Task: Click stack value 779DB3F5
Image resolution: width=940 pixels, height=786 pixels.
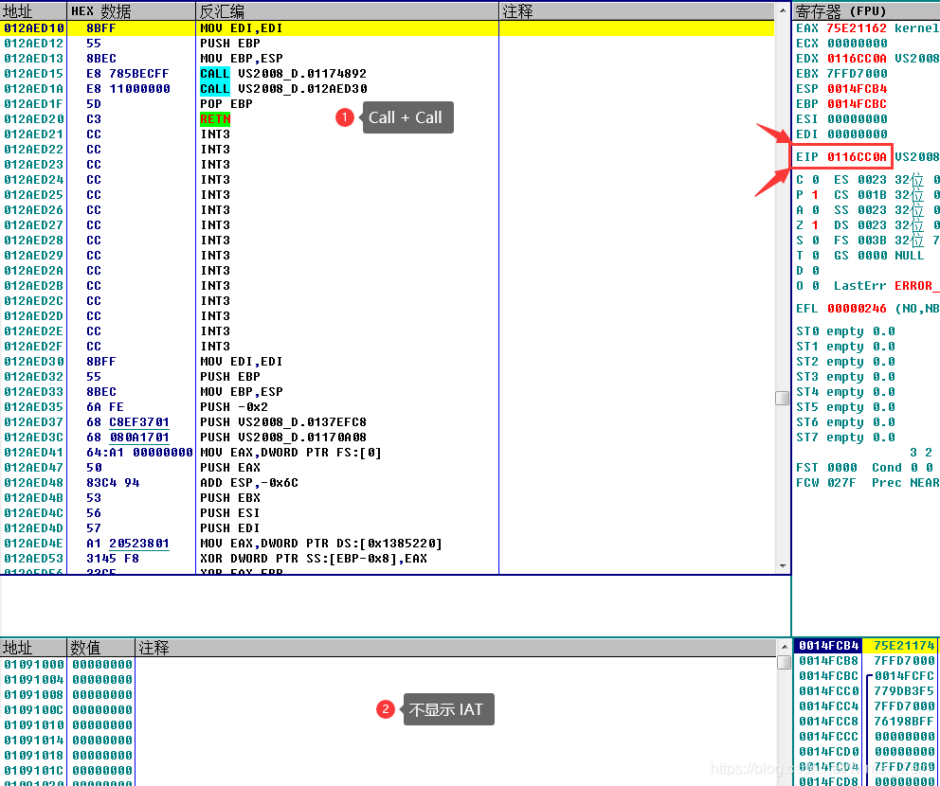Action: tap(903, 691)
